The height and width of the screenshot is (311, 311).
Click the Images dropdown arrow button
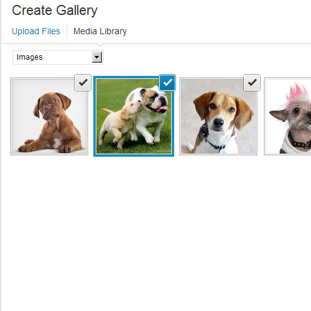click(x=97, y=57)
